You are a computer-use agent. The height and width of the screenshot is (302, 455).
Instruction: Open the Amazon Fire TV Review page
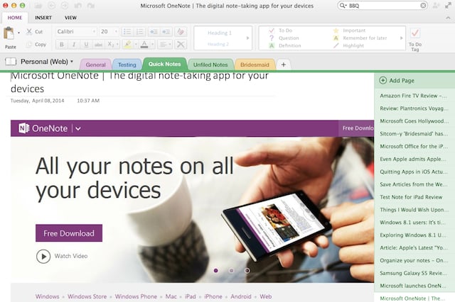pyautogui.click(x=414, y=96)
